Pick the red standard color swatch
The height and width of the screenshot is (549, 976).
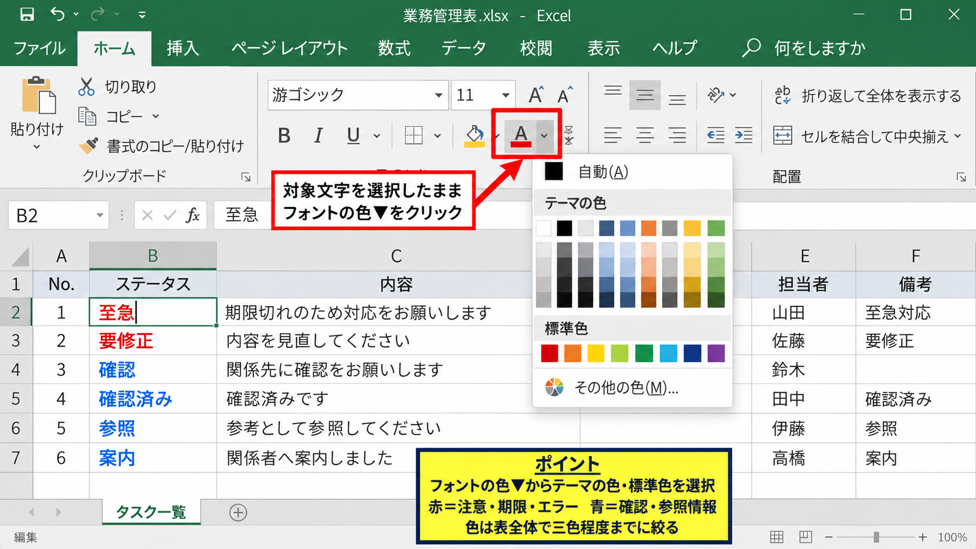pyautogui.click(x=549, y=353)
